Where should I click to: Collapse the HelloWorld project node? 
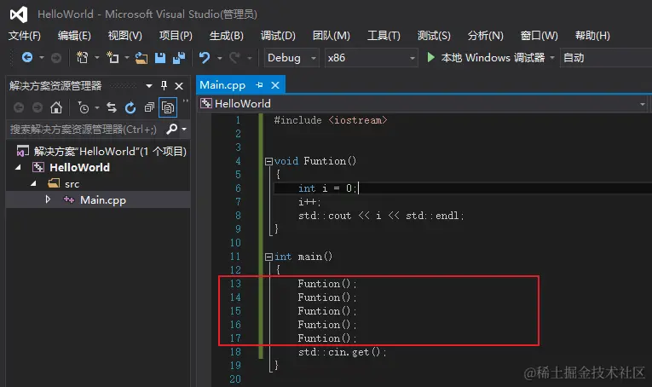point(18,168)
